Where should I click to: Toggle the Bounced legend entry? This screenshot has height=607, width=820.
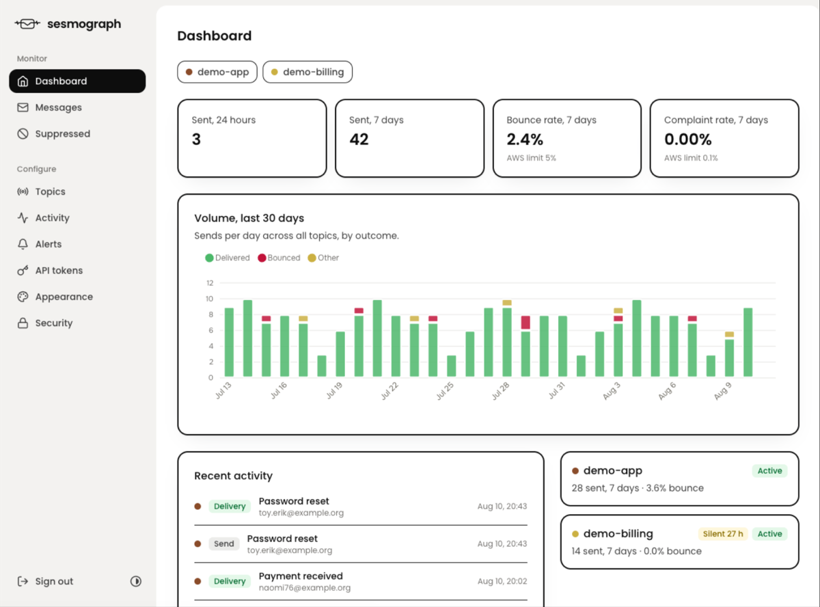pyautogui.click(x=279, y=258)
